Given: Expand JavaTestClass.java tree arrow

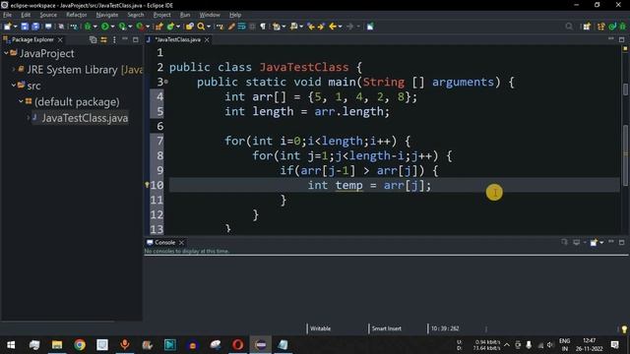Looking at the screenshot, I should (x=29, y=118).
